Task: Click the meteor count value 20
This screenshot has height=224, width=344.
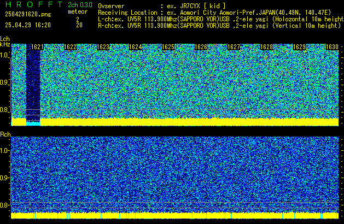Action: click(79, 25)
